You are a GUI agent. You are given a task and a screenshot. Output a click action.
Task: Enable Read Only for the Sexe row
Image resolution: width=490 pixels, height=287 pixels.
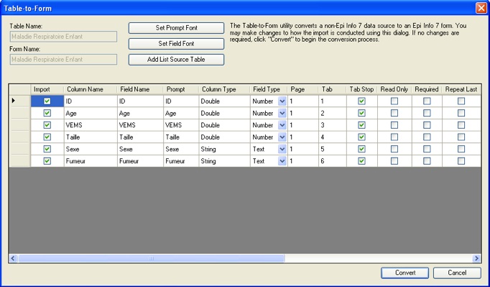click(394, 149)
